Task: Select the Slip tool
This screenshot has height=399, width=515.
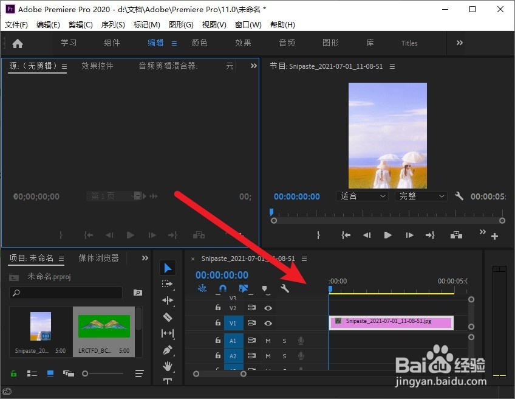Action: coord(168,333)
